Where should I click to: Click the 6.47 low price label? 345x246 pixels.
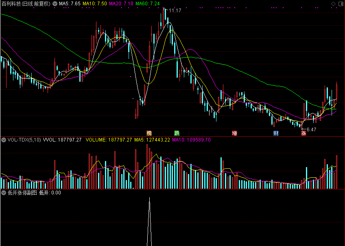[311, 130]
